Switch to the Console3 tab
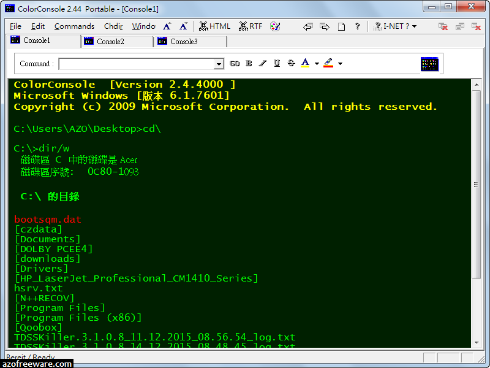This screenshot has width=490, height=368. [x=190, y=41]
